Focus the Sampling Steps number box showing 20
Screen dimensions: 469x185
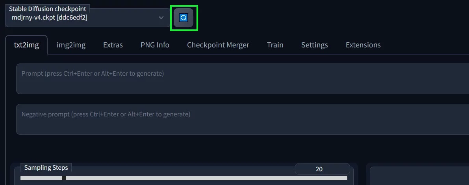coord(322,169)
